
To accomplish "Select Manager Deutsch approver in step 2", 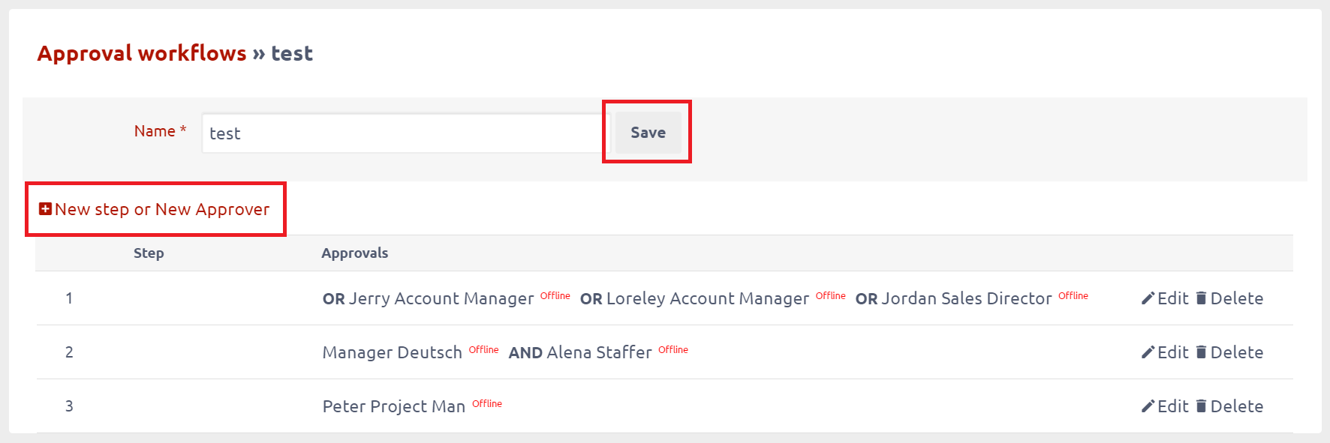I will coord(393,352).
